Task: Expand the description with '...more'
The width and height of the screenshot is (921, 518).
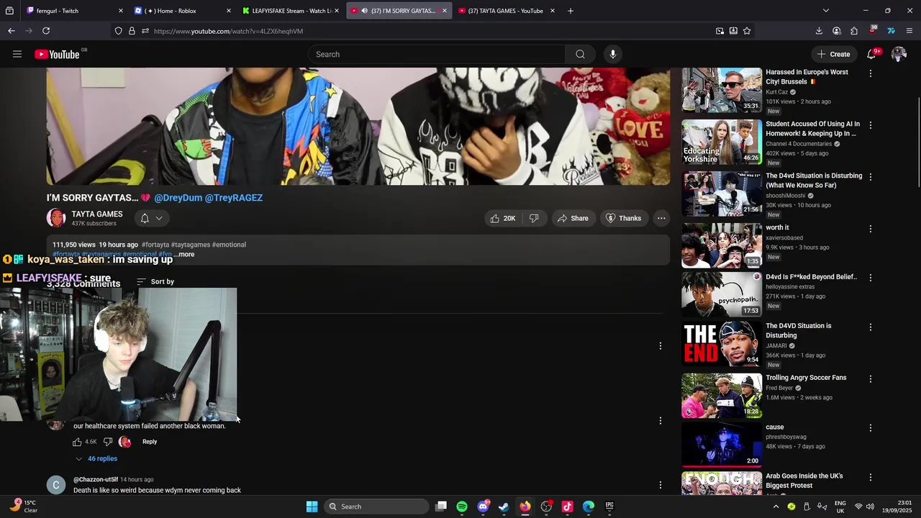Action: click(x=184, y=254)
